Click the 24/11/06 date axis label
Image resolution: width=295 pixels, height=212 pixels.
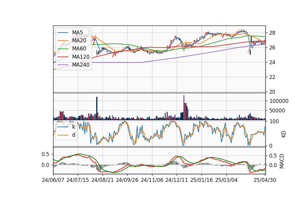click(x=152, y=180)
